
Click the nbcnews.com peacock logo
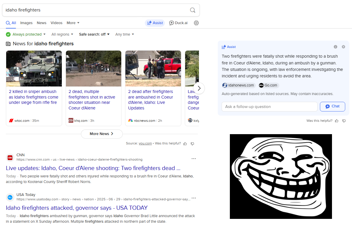pos(130,121)
